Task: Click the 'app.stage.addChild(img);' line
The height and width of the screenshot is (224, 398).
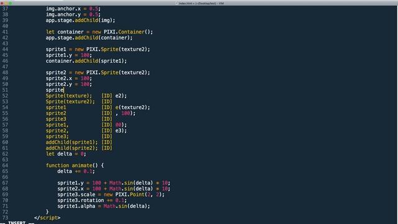Action: tap(80, 21)
